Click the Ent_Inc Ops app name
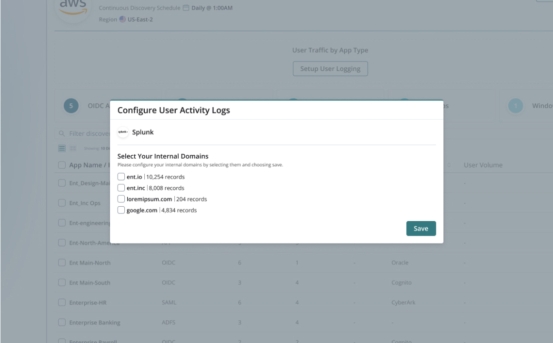Image resolution: width=553 pixels, height=343 pixels. tap(85, 203)
